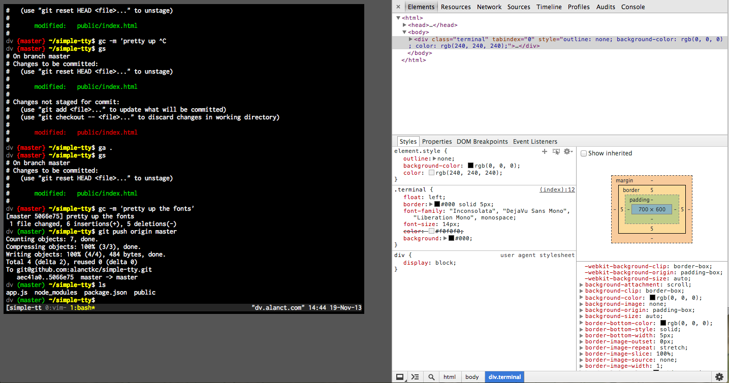The width and height of the screenshot is (729, 383).
Task: Expand computed background-attachment property
Action: (x=581, y=285)
